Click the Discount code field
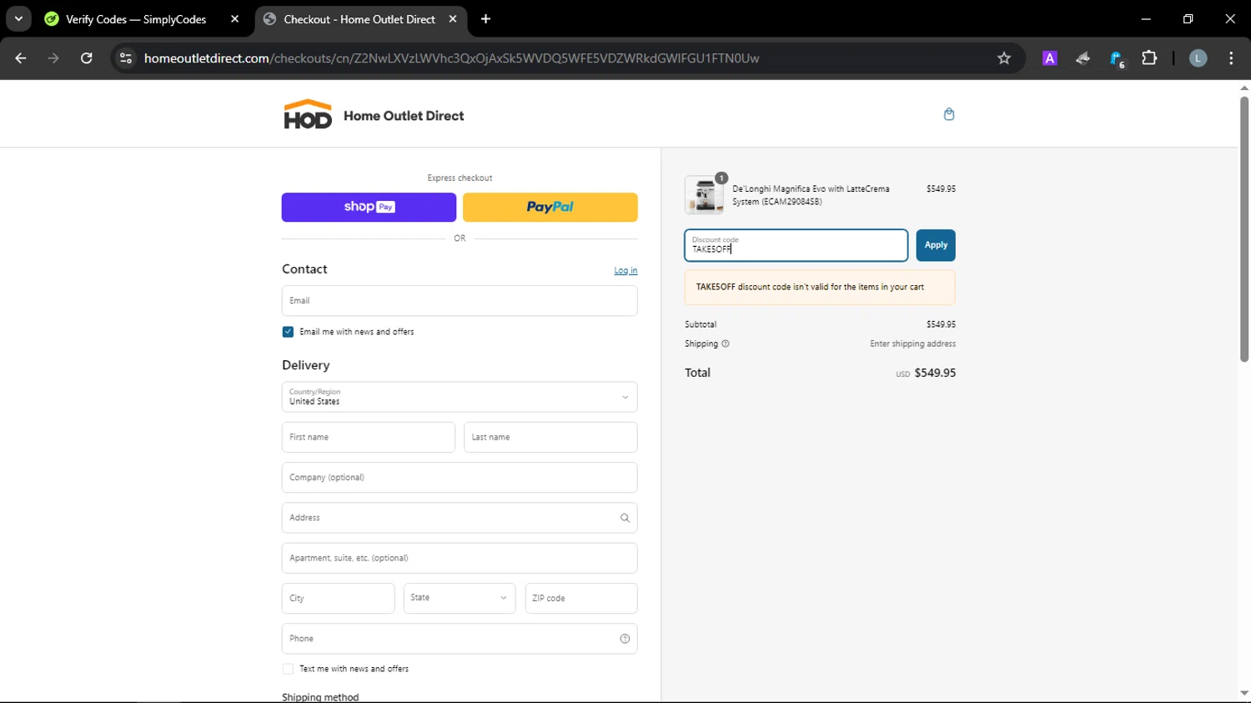 [x=796, y=245]
